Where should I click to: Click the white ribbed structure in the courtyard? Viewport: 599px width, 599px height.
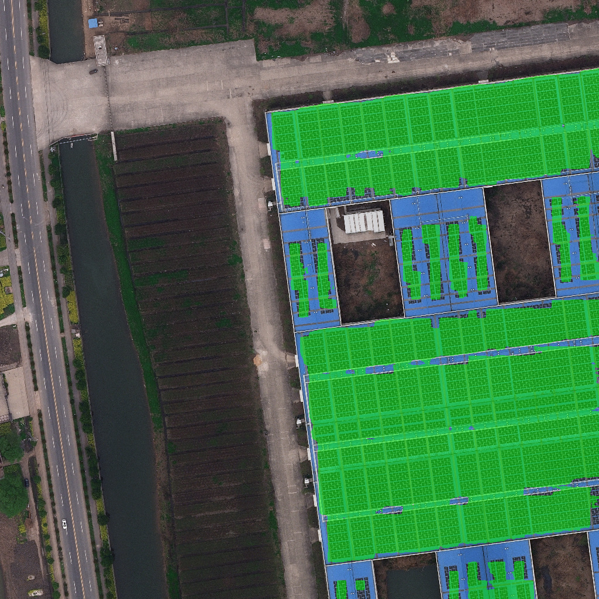point(364,222)
